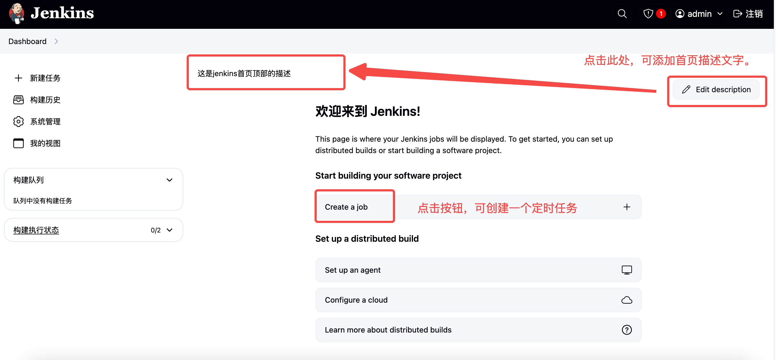This screenshot has width=776, height=360.
Task: Open 系统管理 in the sidebar
Action: point(45,122)
